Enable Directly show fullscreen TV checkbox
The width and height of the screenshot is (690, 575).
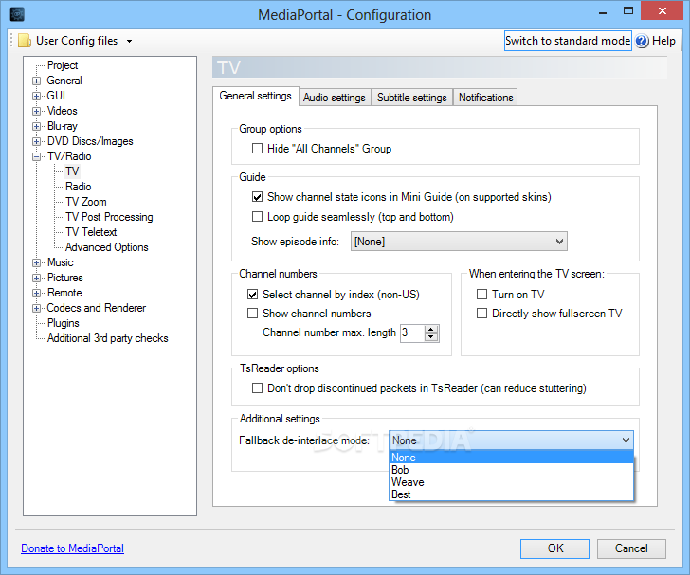point(481,314)
